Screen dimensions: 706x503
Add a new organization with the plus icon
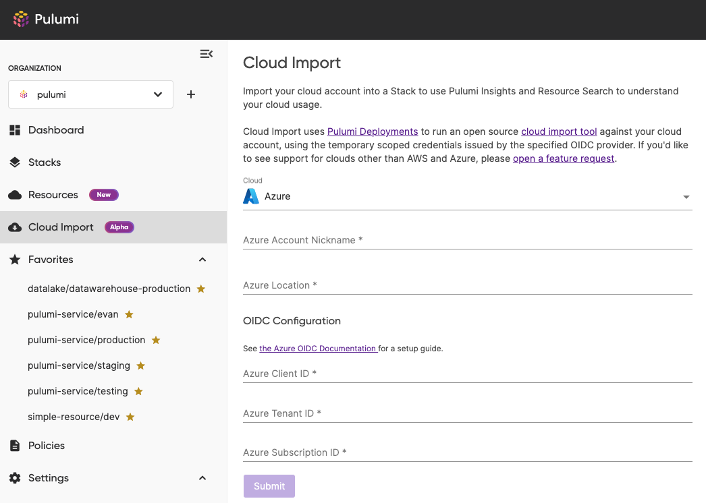191,94
